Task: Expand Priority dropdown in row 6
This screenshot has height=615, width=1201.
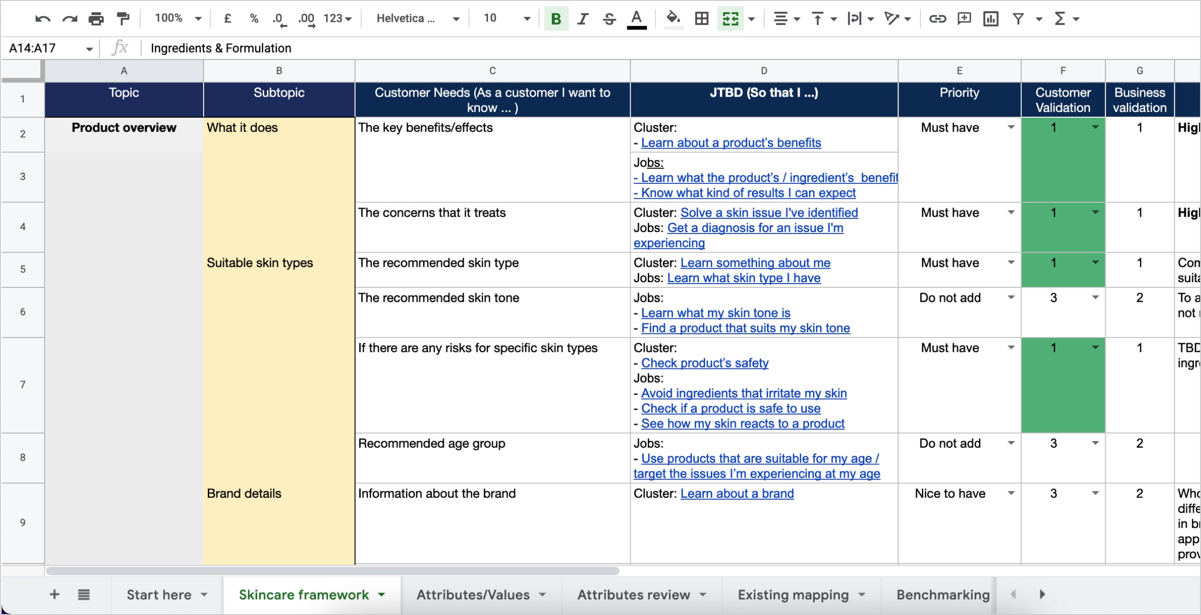Action: click(x=1011, y=298)
